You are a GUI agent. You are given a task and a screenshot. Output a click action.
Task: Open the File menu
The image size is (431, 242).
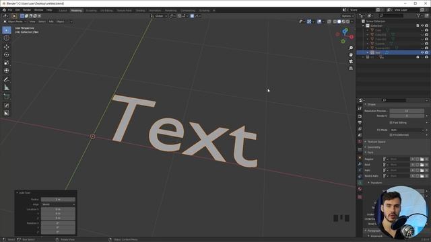tap(10, 10)
